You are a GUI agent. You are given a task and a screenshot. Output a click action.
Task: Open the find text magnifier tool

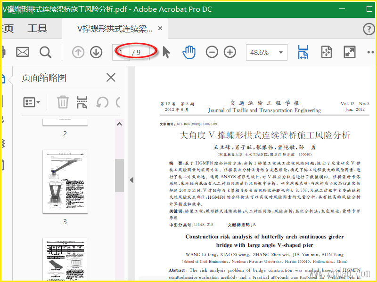click(45, 52)
